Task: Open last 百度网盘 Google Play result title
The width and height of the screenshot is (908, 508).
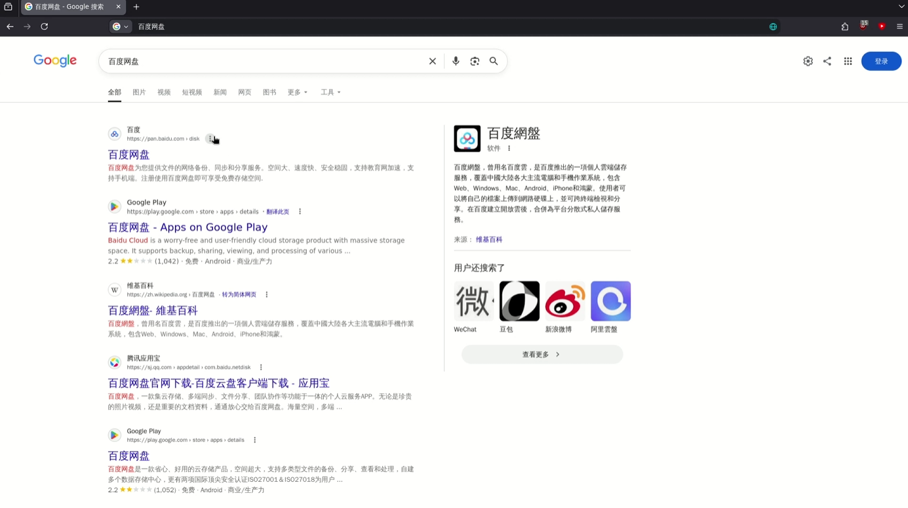Action: [x=128, y=456]
